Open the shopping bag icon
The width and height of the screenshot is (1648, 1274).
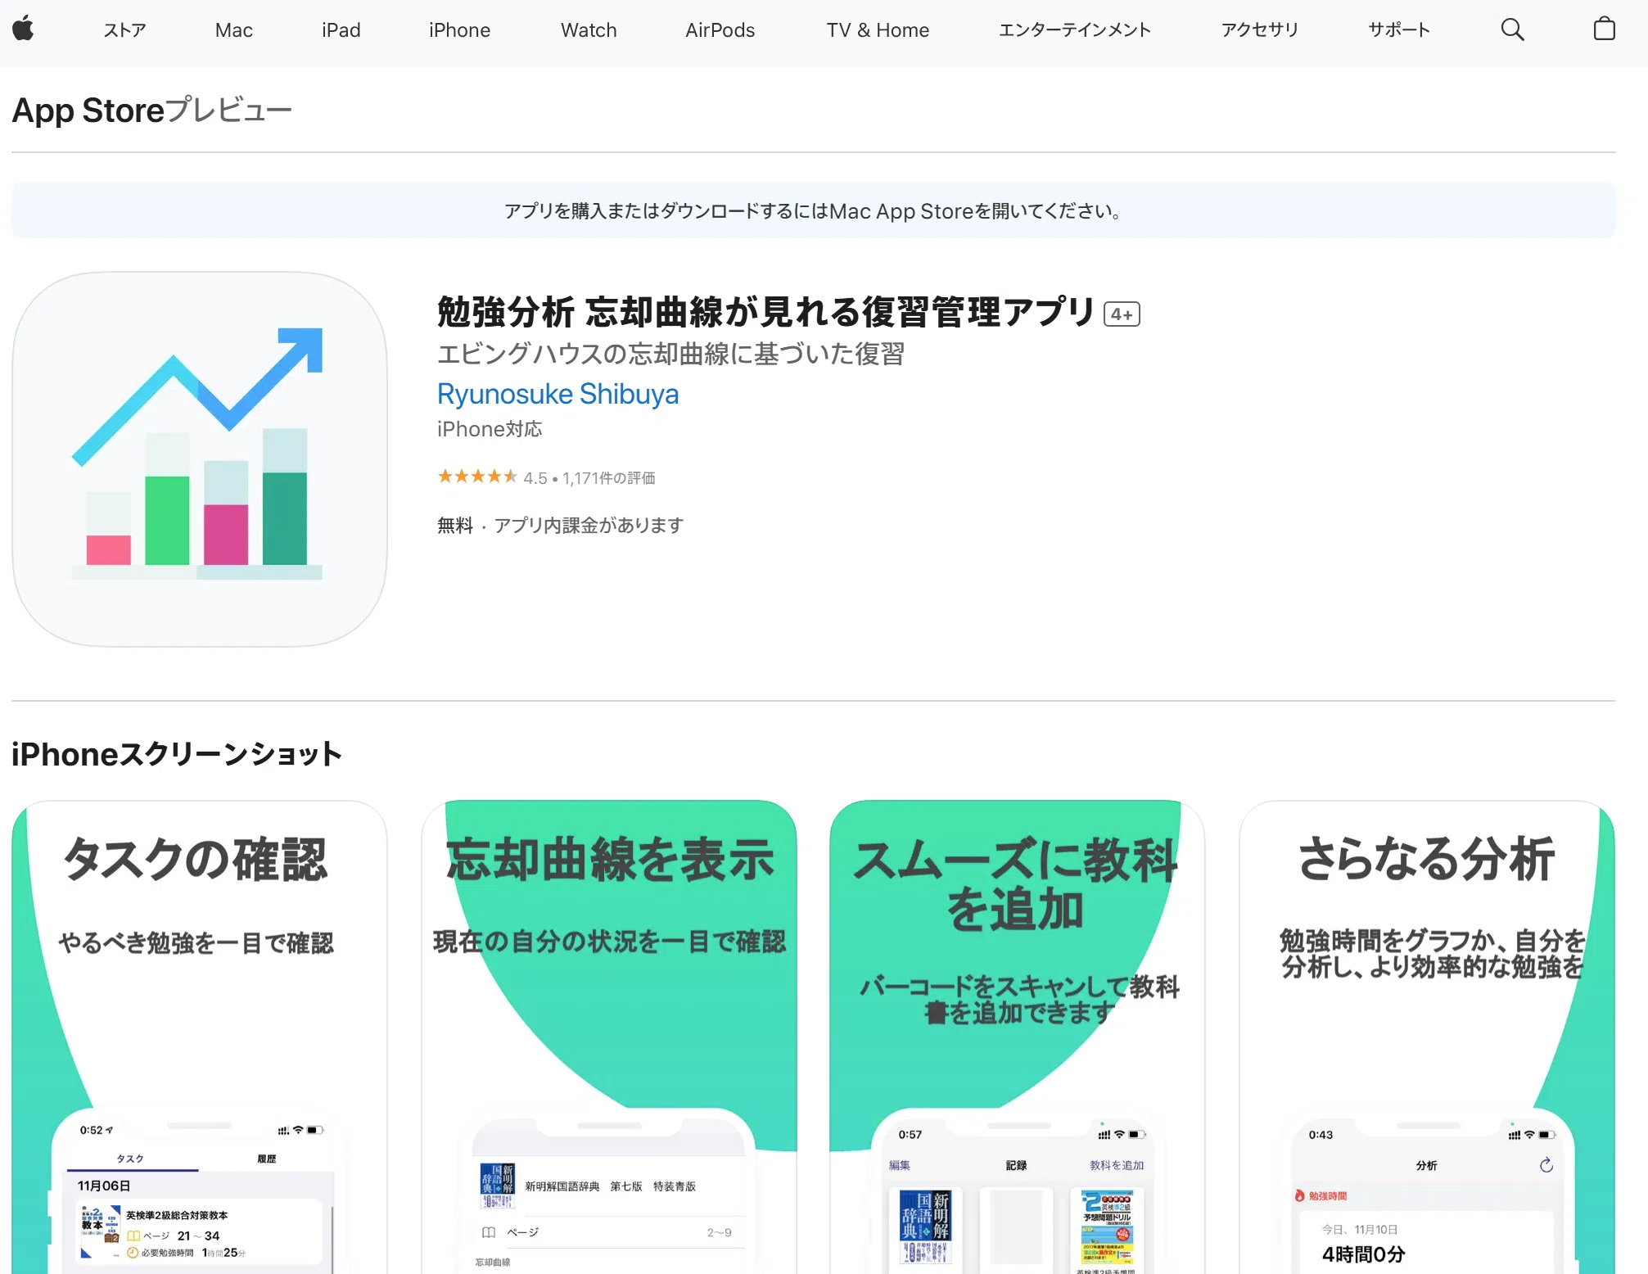(x=1604, y=29)
